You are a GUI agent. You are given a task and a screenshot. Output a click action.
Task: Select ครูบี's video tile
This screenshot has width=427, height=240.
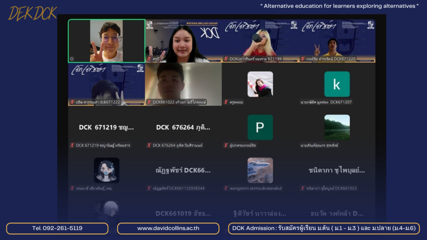183,41
